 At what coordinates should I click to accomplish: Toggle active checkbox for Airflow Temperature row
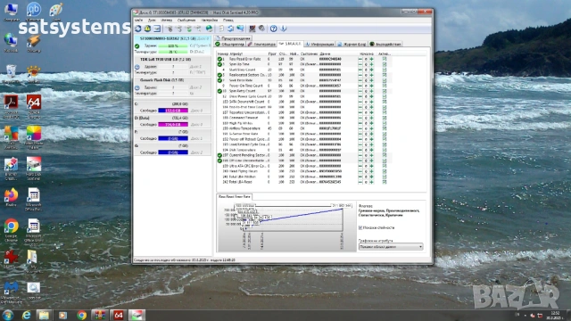[x=385, y=128]
